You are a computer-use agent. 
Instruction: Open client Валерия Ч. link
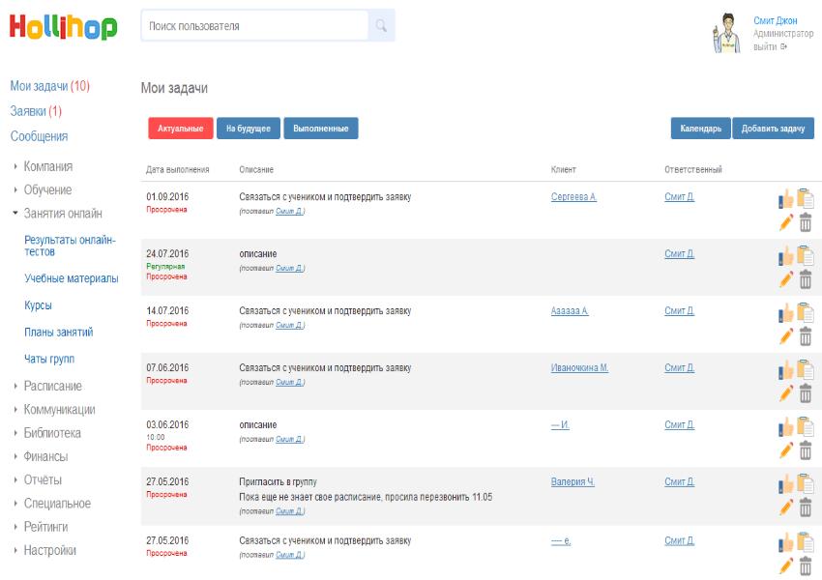[x=572, y=482]
